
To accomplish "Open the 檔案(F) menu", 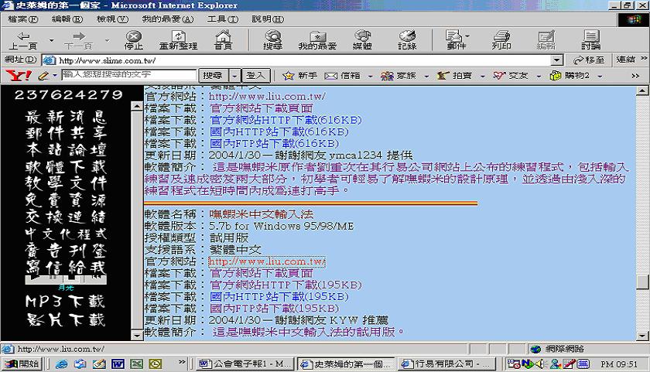I will 22,19.
